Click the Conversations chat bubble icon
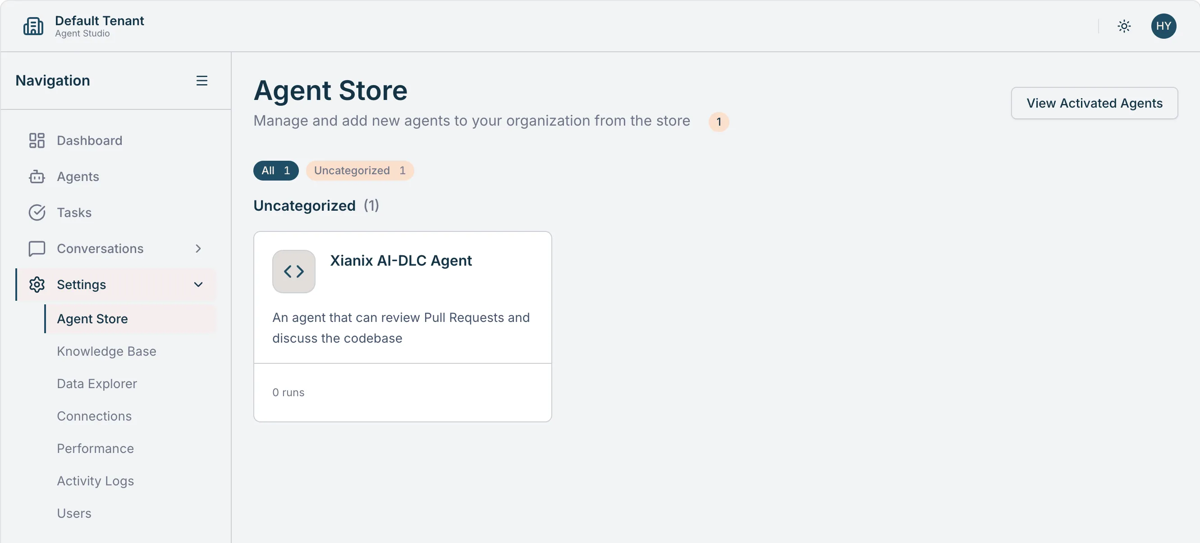 (x=37, y=249)
